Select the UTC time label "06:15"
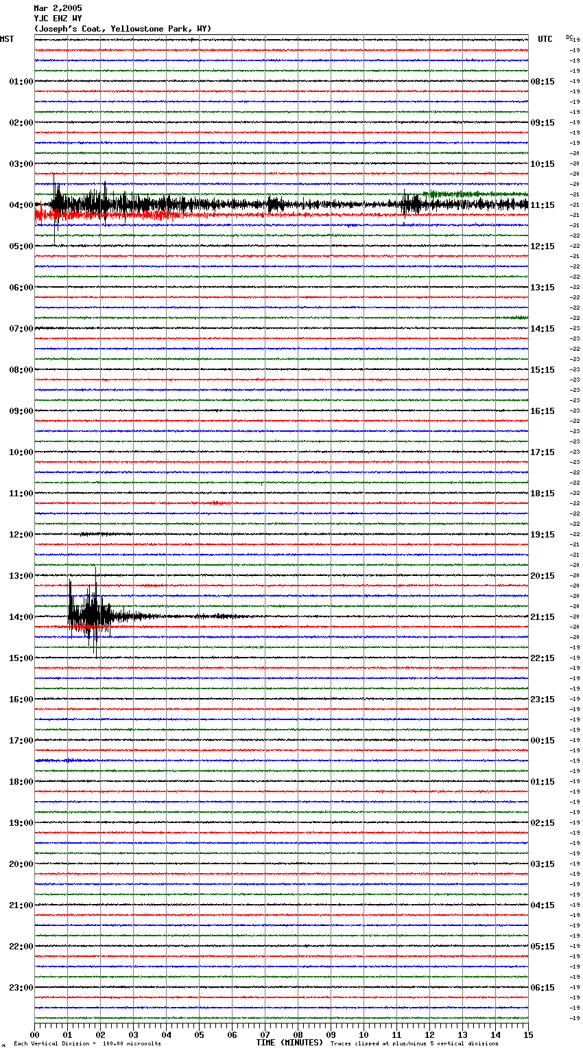Image resolution: width=583 pixels, height=1053 pixels. coord(543,988)
